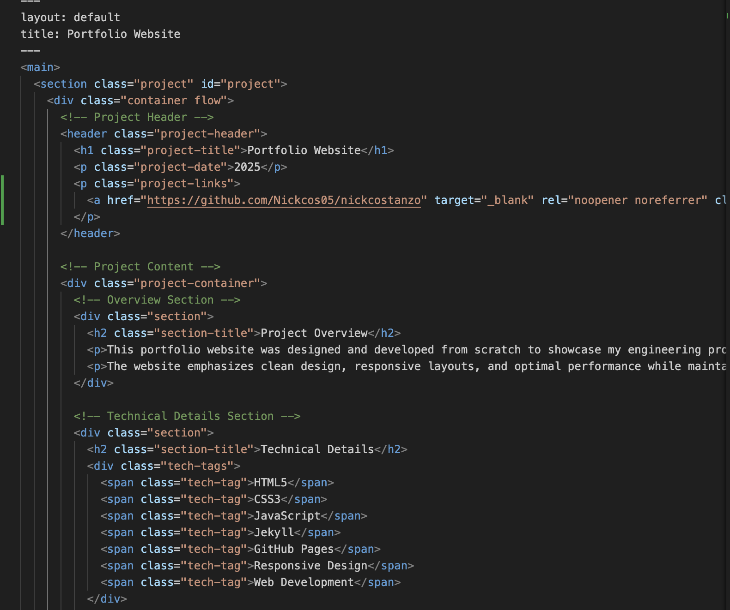Click the 'Web Development' tech-tag text
This screenshot has width=730, height=610.
click(x=304, y=582)
